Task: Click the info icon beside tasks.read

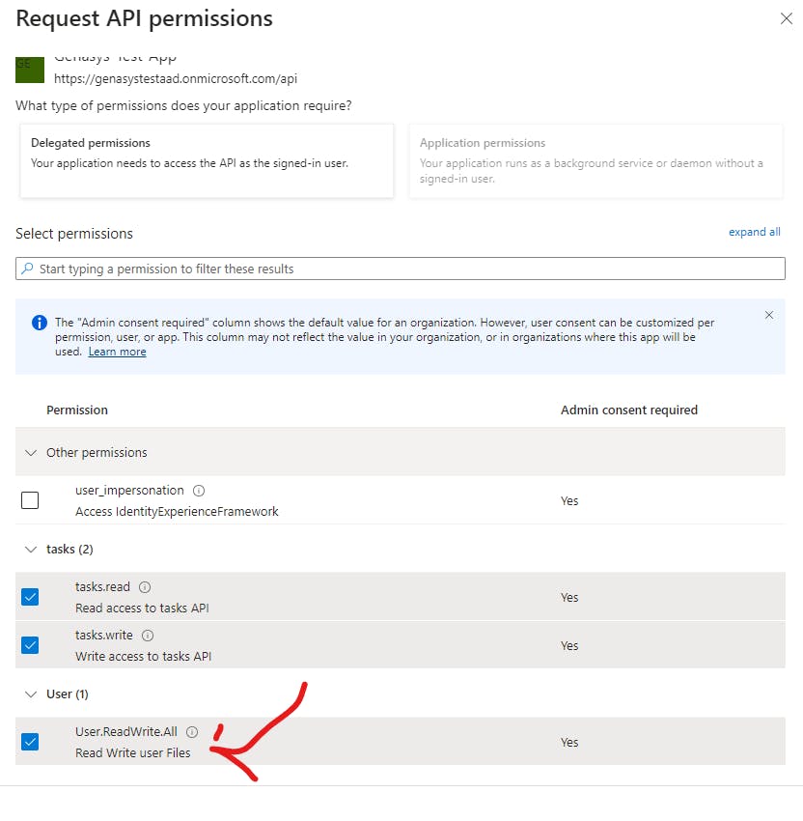Action: click(x=145, y=587)
